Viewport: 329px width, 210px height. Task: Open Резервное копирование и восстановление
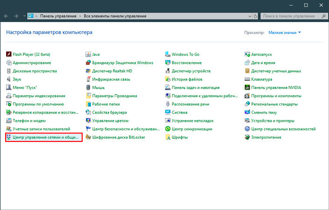coord(42,112)
